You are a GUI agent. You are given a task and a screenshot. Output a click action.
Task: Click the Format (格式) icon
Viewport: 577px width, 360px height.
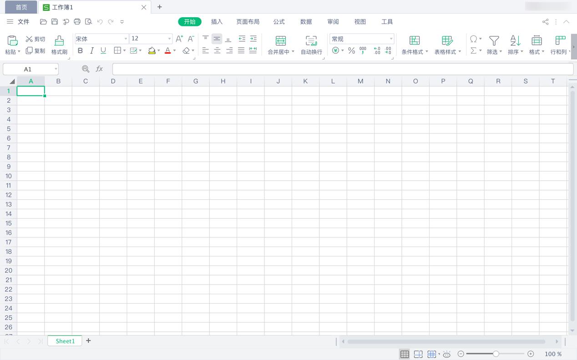click(537, 41)
